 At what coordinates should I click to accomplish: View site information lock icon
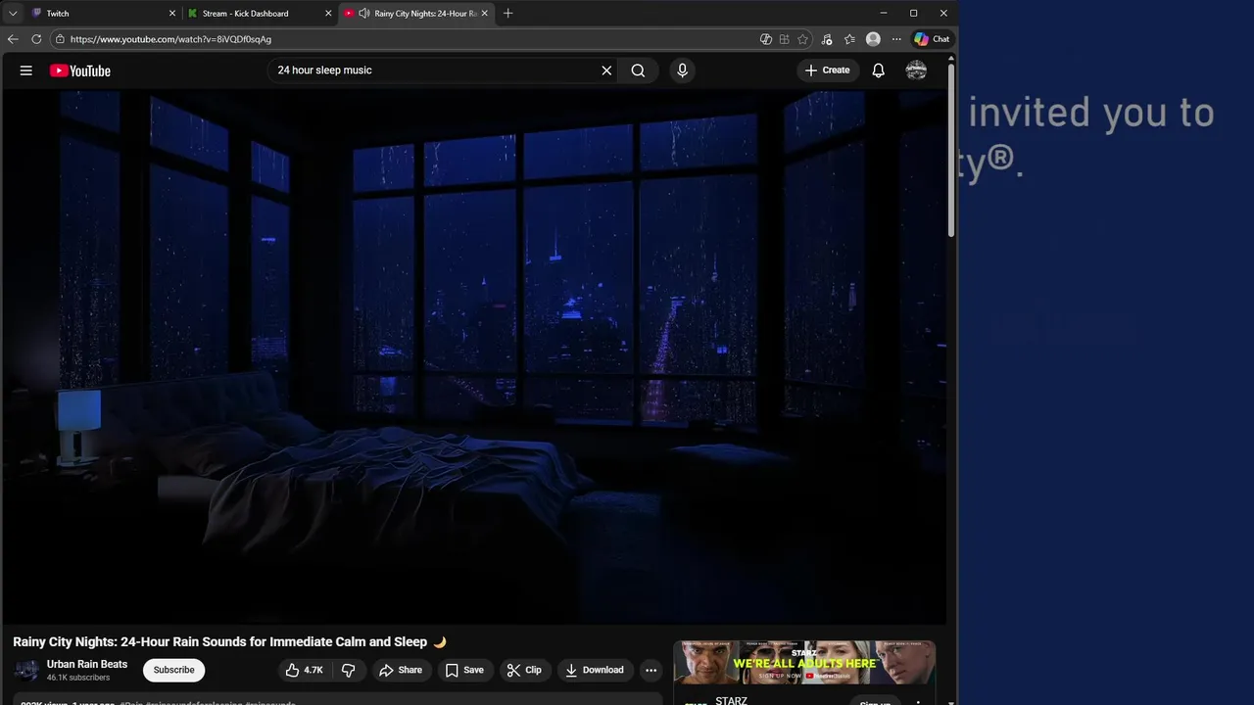point(60,39)
